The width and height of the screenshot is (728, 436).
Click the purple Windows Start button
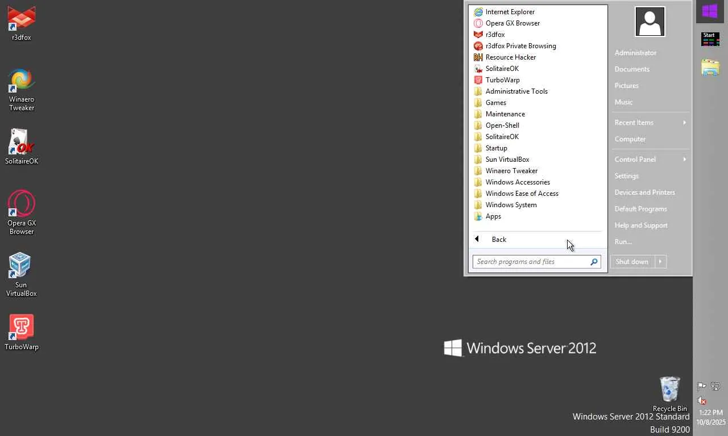[710, 11]
